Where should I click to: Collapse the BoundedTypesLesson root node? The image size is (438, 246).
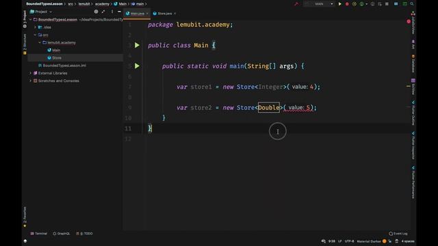[30, 20]
